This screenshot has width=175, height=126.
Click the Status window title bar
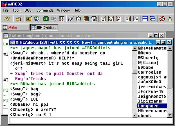pyautogui.click(x=84, y=36)
